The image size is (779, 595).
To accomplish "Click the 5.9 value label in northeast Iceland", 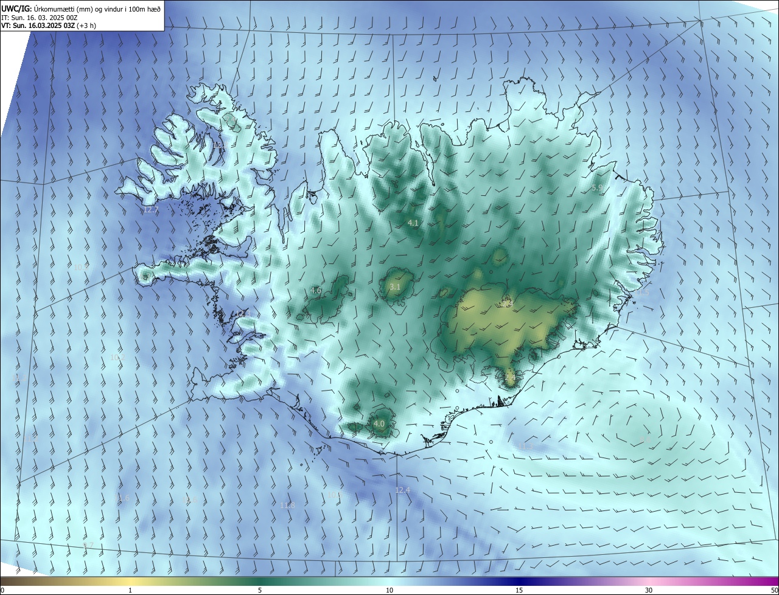I will click(x=597, y=188).
